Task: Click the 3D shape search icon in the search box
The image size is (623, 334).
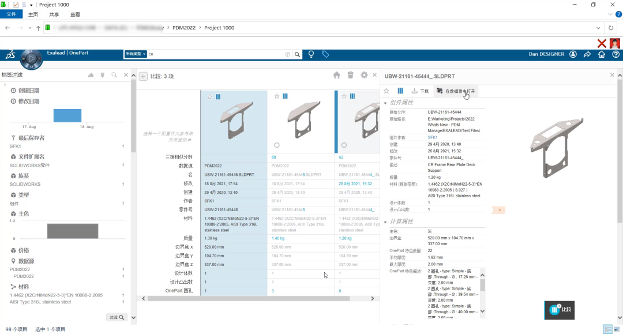Action: [x=288, y=54]
